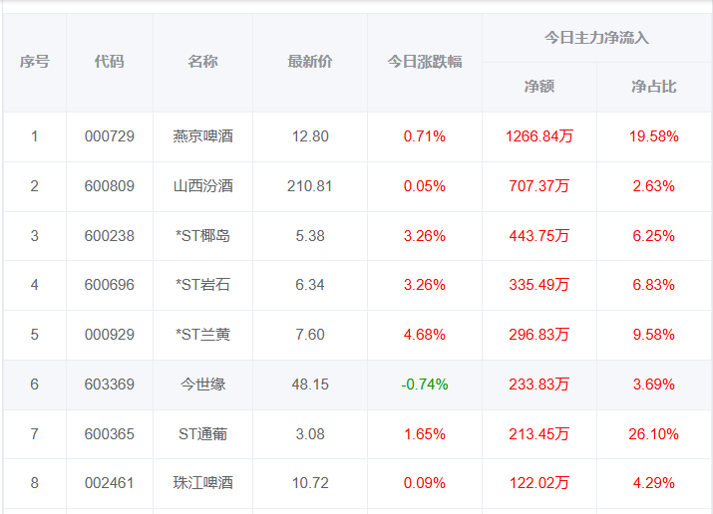Click the 4.68% change value
The image size is (713, 514).
click(x=425, y=335)
